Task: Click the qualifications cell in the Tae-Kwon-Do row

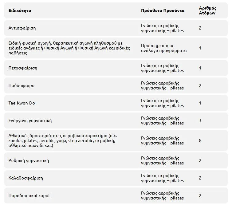Action: pos(162,103)
